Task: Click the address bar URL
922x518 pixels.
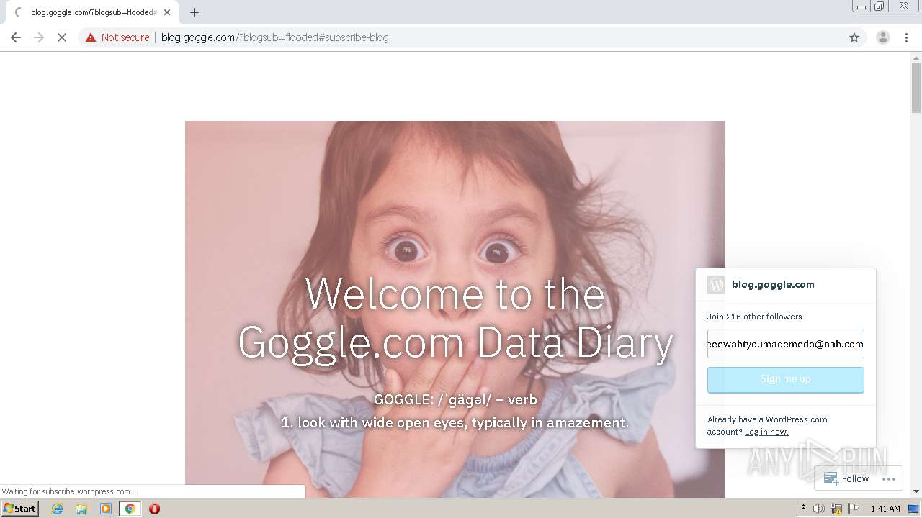Action: (x=274, y=37)
